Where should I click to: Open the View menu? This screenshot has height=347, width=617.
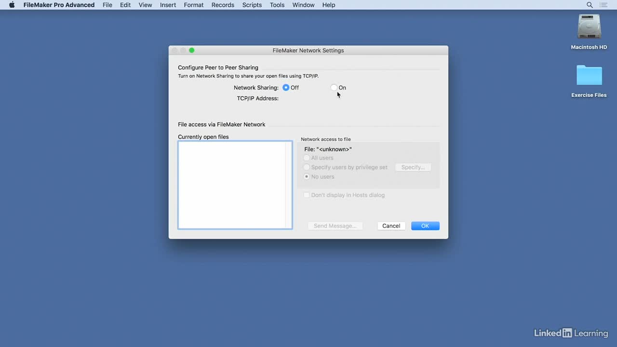pos(146,5)
